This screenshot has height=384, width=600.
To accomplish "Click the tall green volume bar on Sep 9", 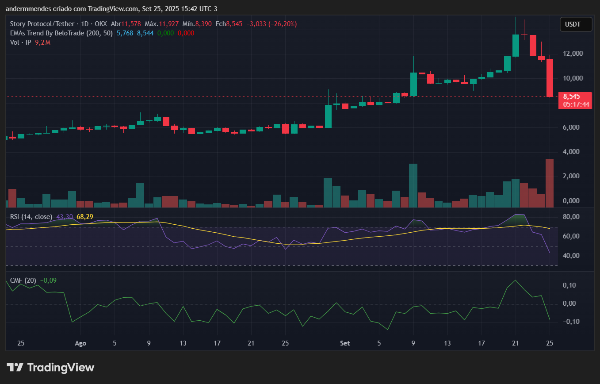I will [413, 185].
